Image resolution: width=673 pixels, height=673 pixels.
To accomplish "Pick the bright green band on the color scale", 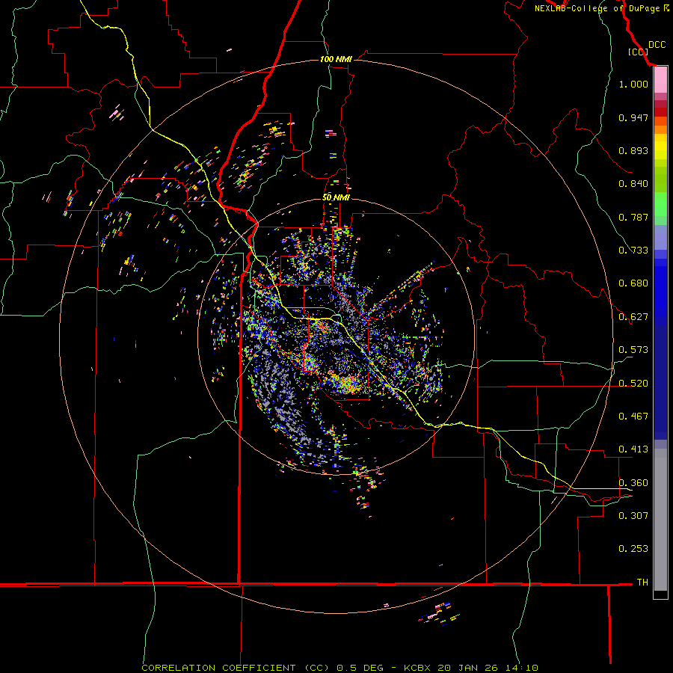I will click(660, 203).
